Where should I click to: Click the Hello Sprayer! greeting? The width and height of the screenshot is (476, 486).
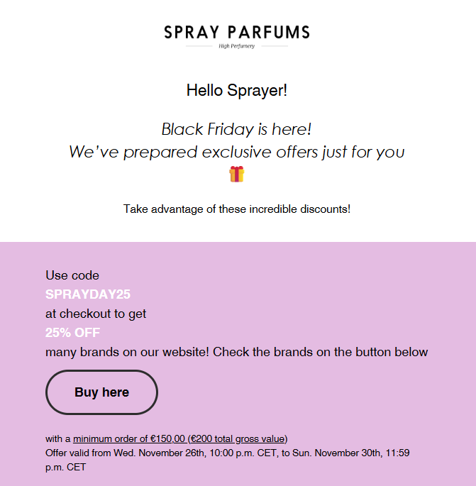(237, 90)
